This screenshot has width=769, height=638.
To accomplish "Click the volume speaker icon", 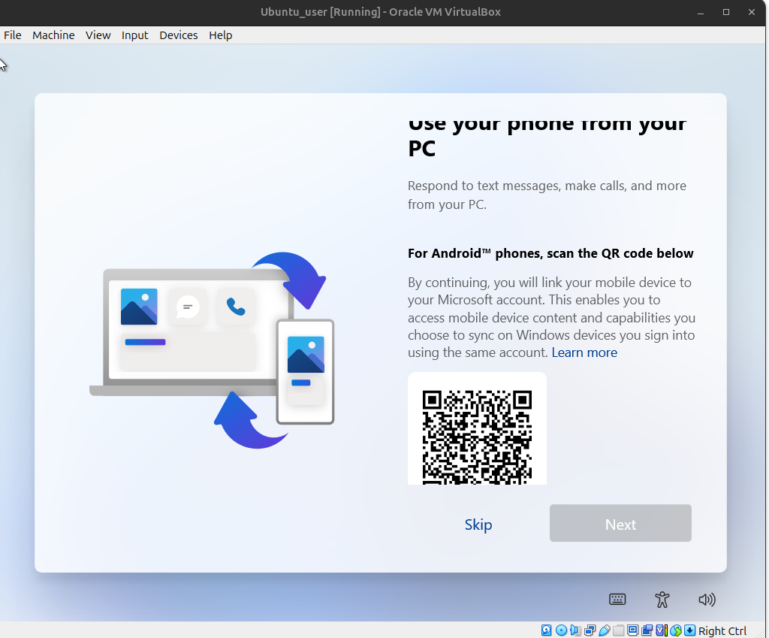I will 707,599.
